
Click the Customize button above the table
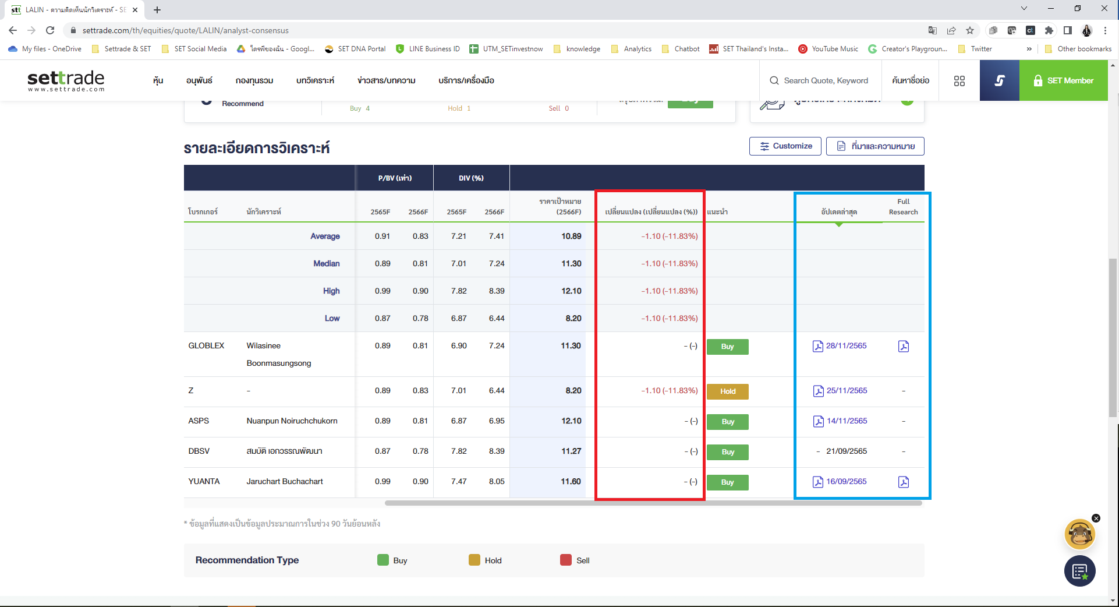(785, 146)
